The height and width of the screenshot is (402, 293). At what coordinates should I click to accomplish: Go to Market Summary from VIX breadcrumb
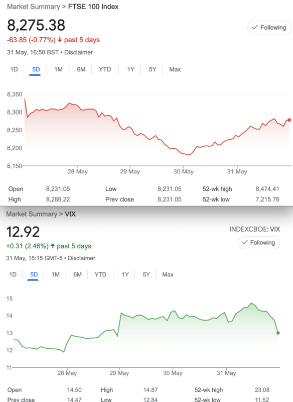32,214
